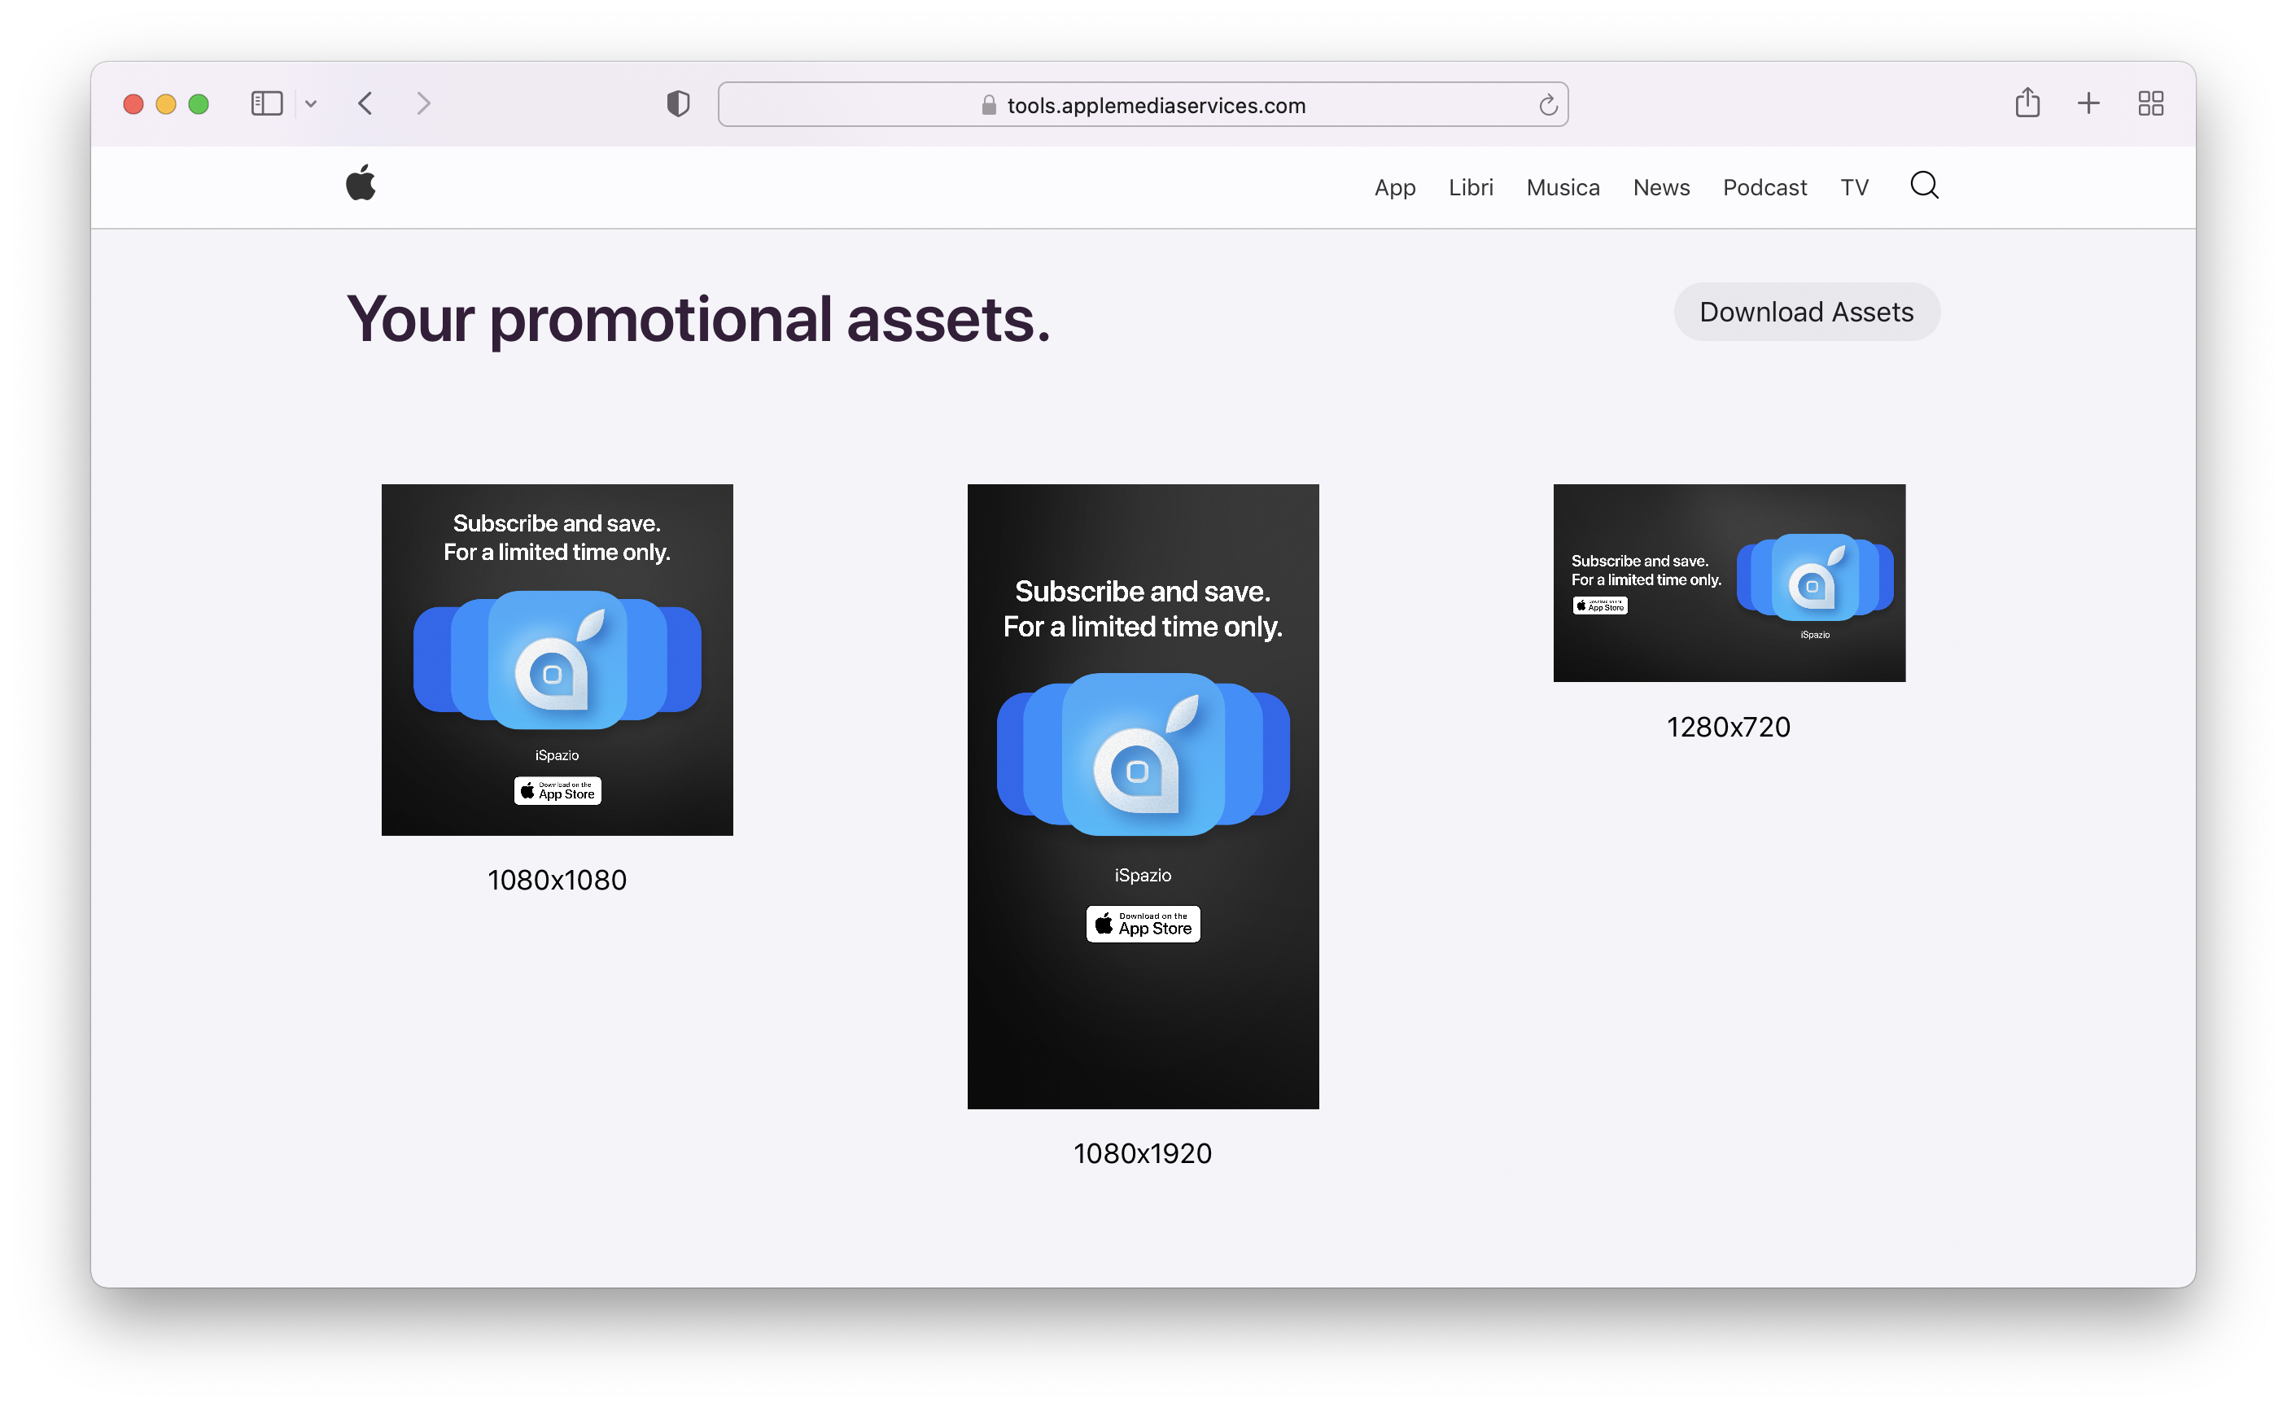Screen dimensions: 2287x1408
Task: Open the TV navigation link
Action: [x=1854, y=187]
